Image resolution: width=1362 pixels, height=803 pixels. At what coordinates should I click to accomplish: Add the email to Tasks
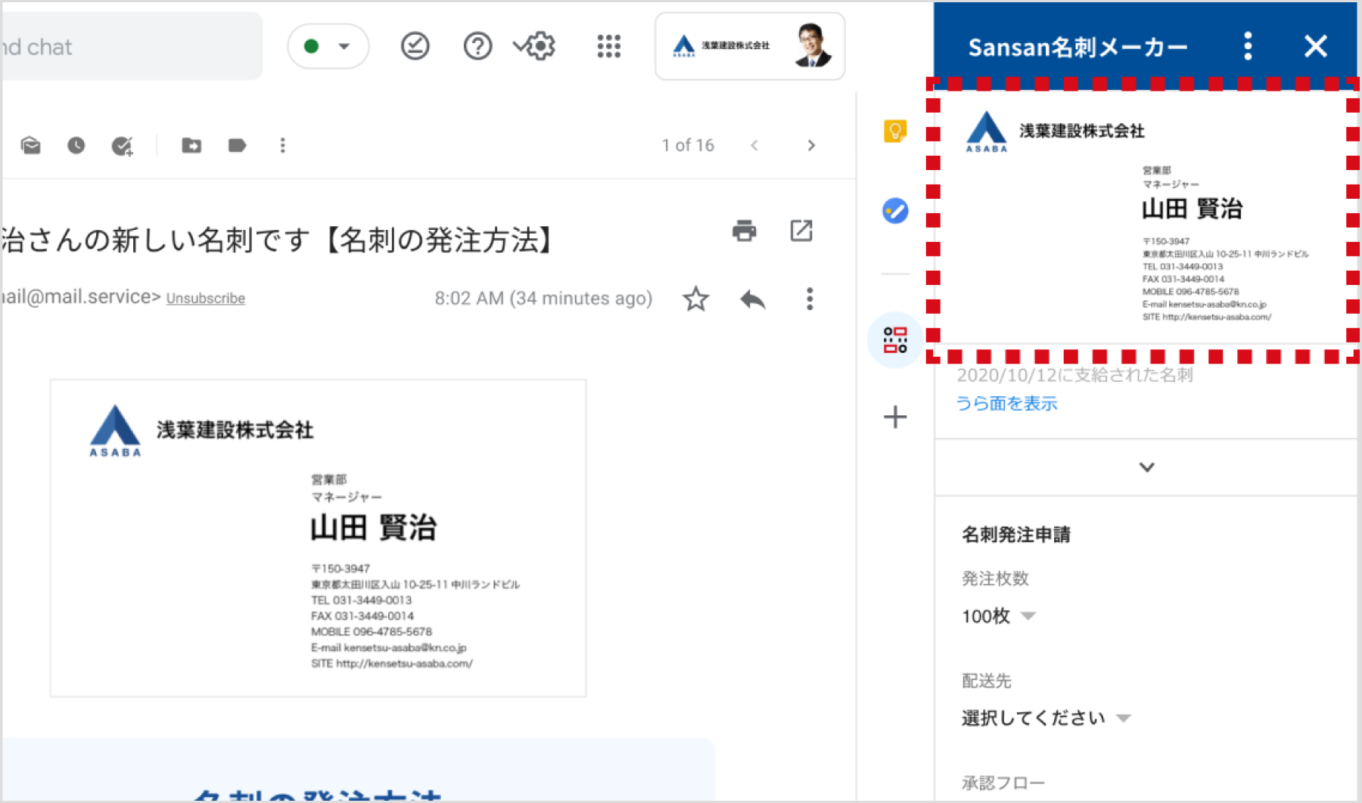[122, 145]
